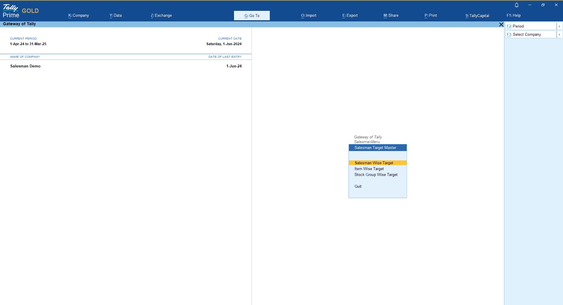Open the Z: Exchange menu
This screenshot has height=305, width=563.
tap(161, 16)
